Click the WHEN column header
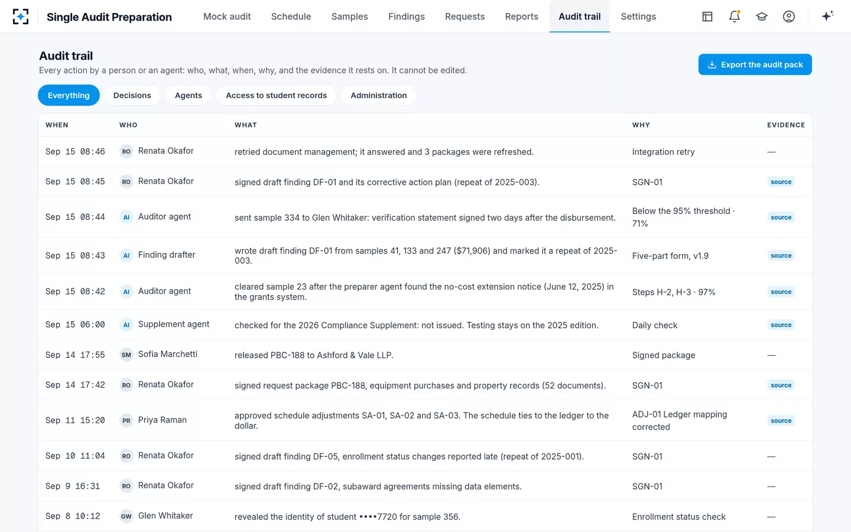This screenshot has height=532, width=851. click(57, 125)
